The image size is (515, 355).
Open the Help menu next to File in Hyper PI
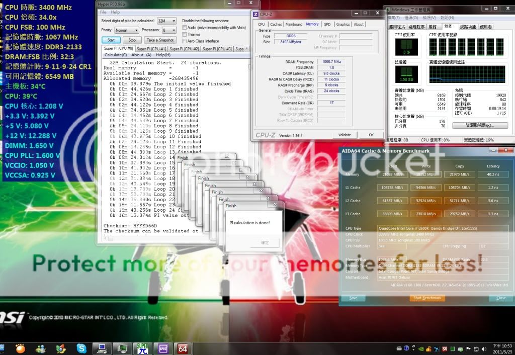(115, 12)
